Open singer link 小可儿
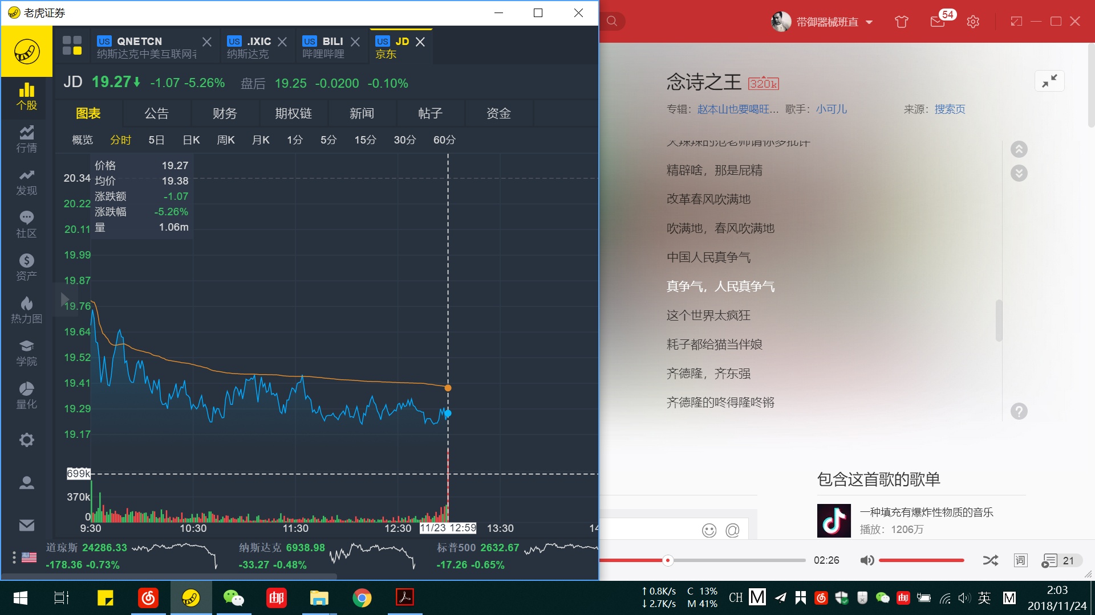1095x615 pixels. pyautogui.click(x=831, y=109)
